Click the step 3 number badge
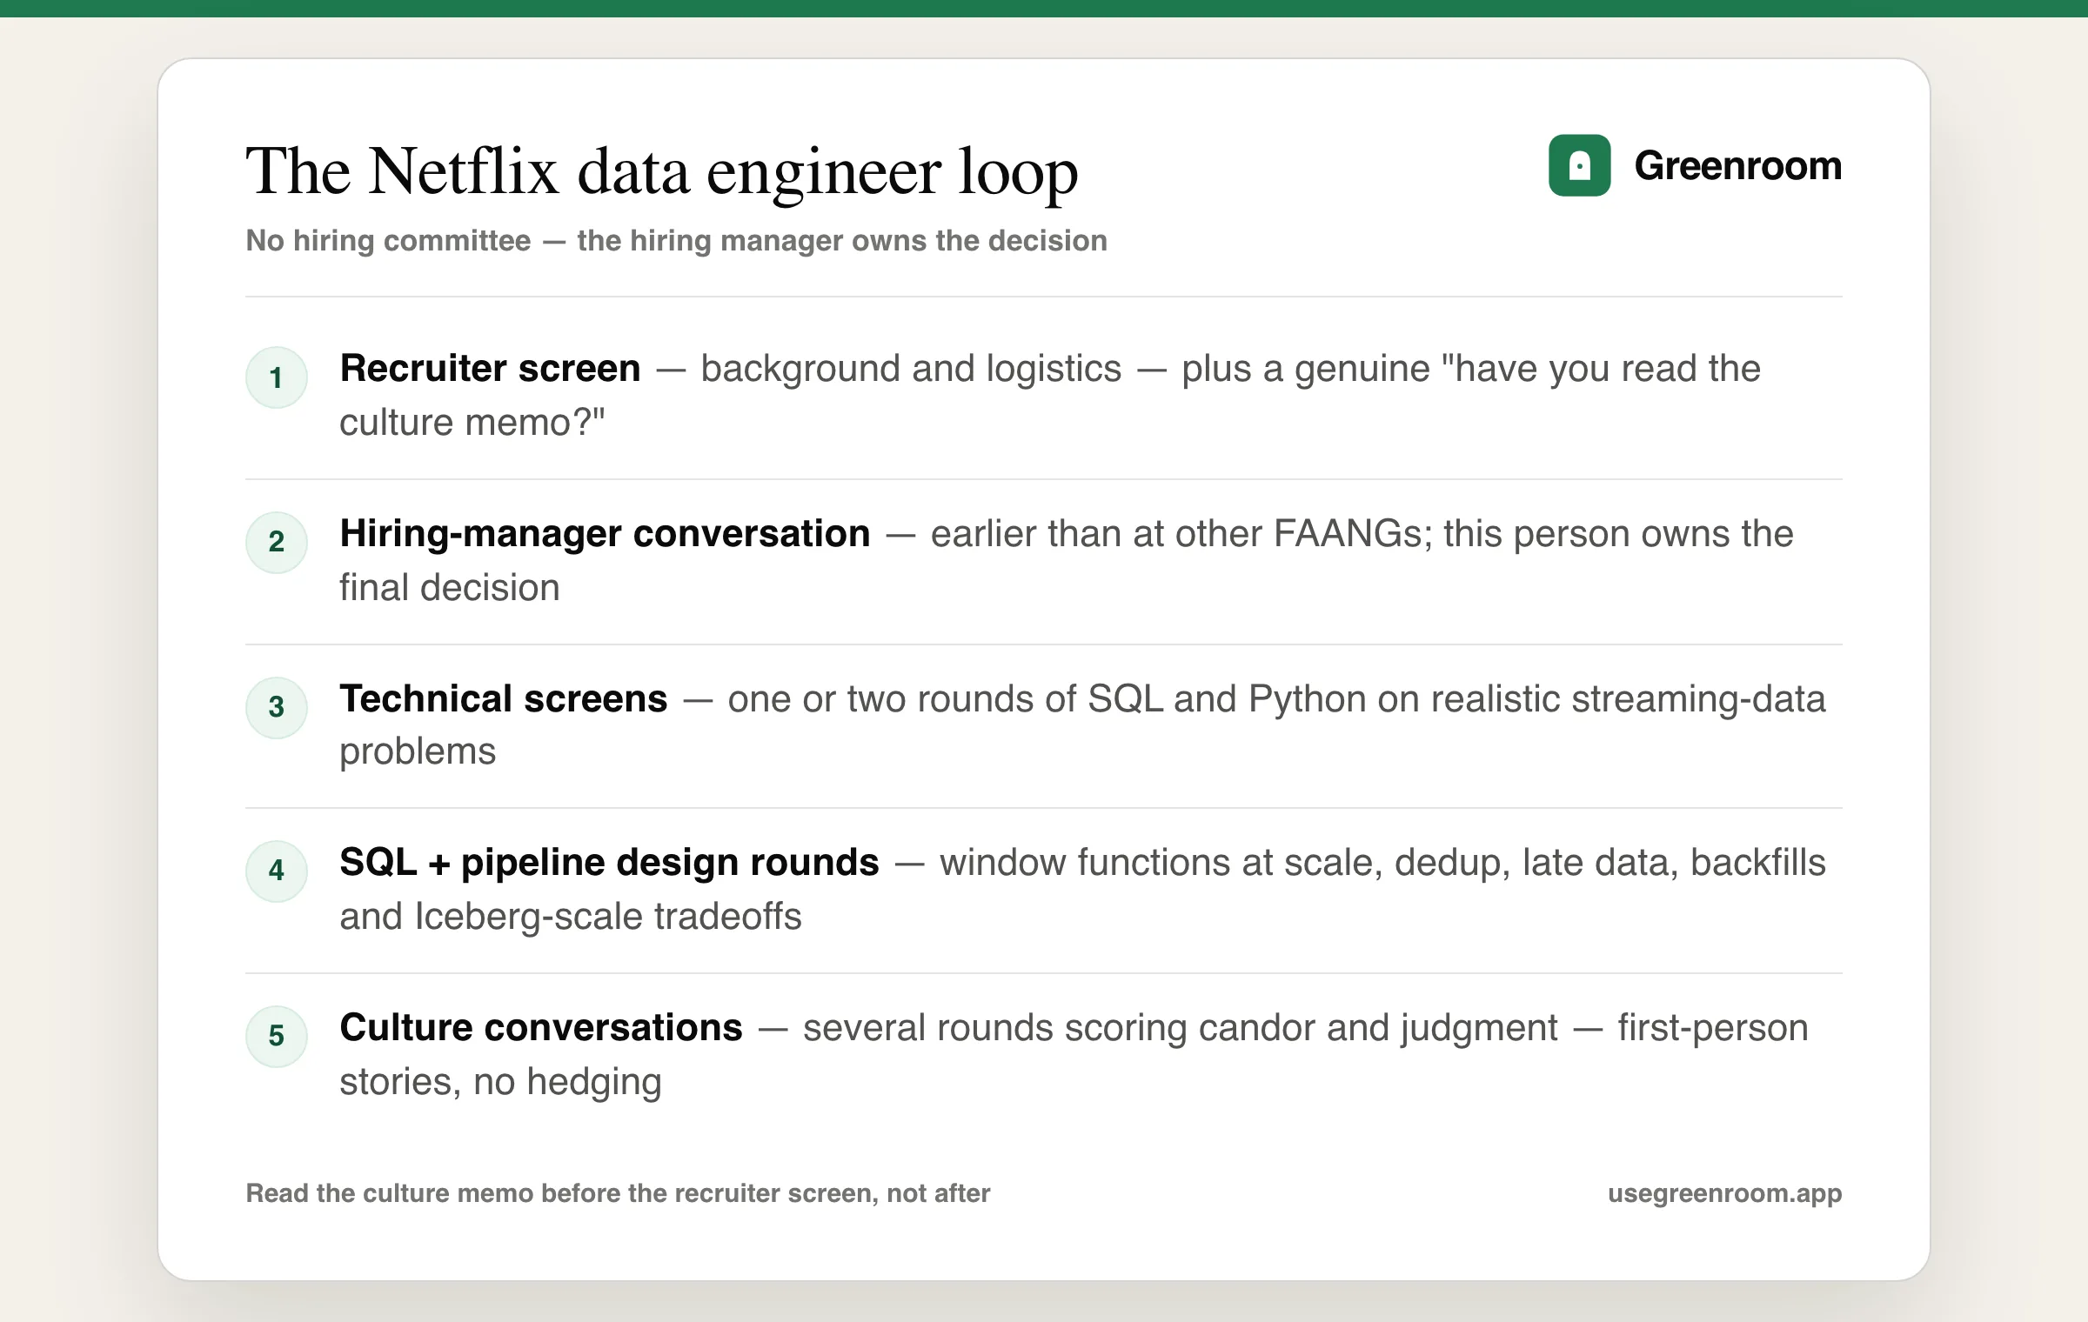This screenshot has height=1322, width=2088. (x=277, y=707)
